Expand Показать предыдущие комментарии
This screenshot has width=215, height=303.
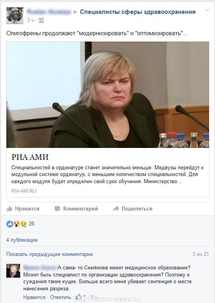(50, 254)
